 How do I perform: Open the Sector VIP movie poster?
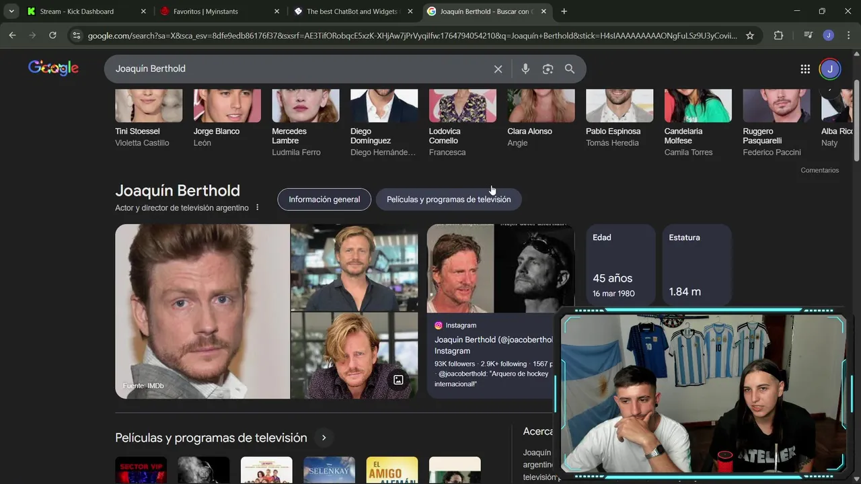pos(141,470)
